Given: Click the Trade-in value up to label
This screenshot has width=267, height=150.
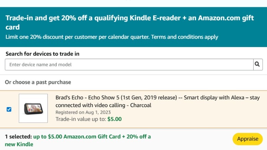Looking at the screenshot, I should point(80,119).
